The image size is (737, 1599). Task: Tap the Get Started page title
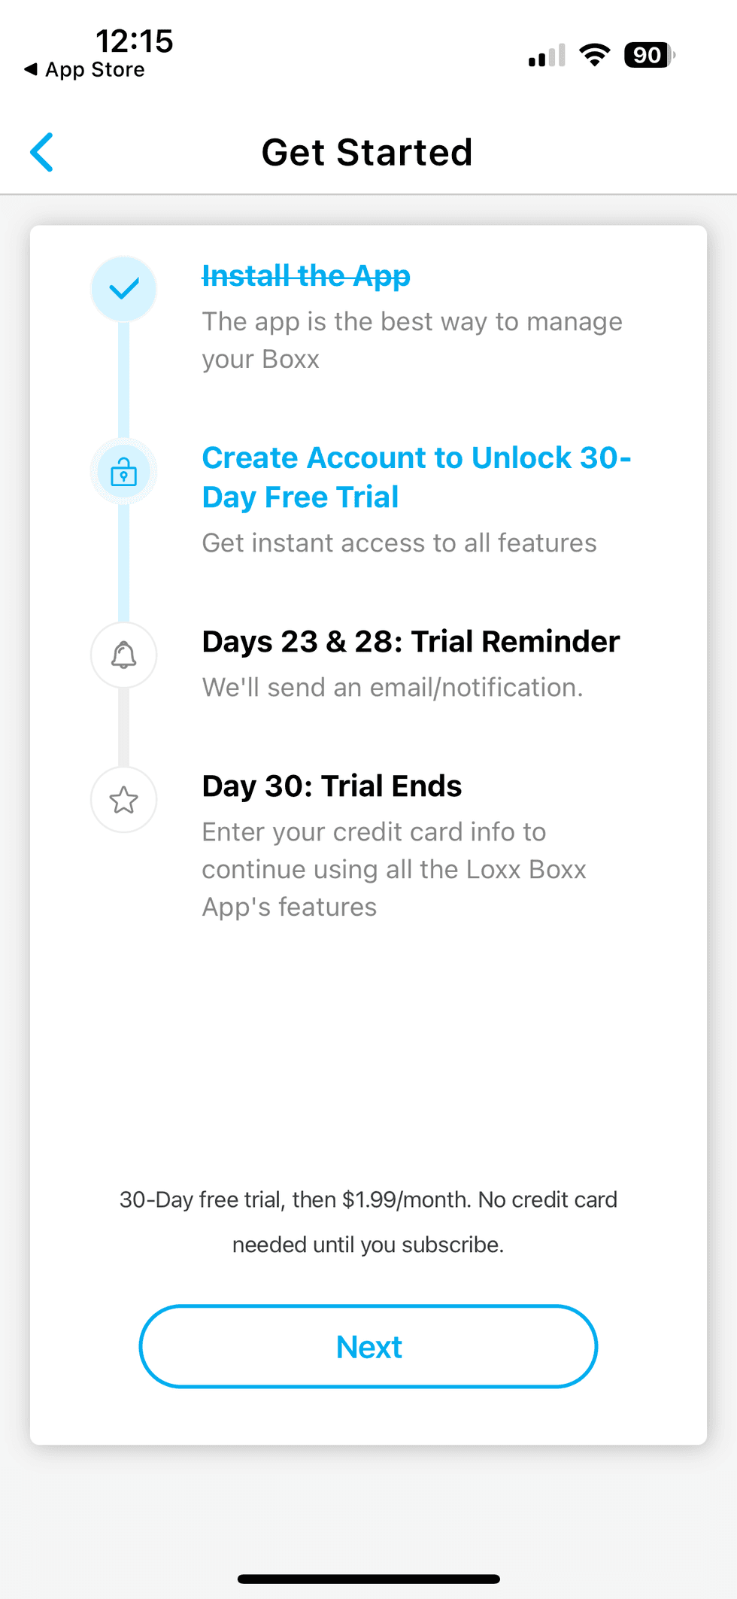pos(367,153)
